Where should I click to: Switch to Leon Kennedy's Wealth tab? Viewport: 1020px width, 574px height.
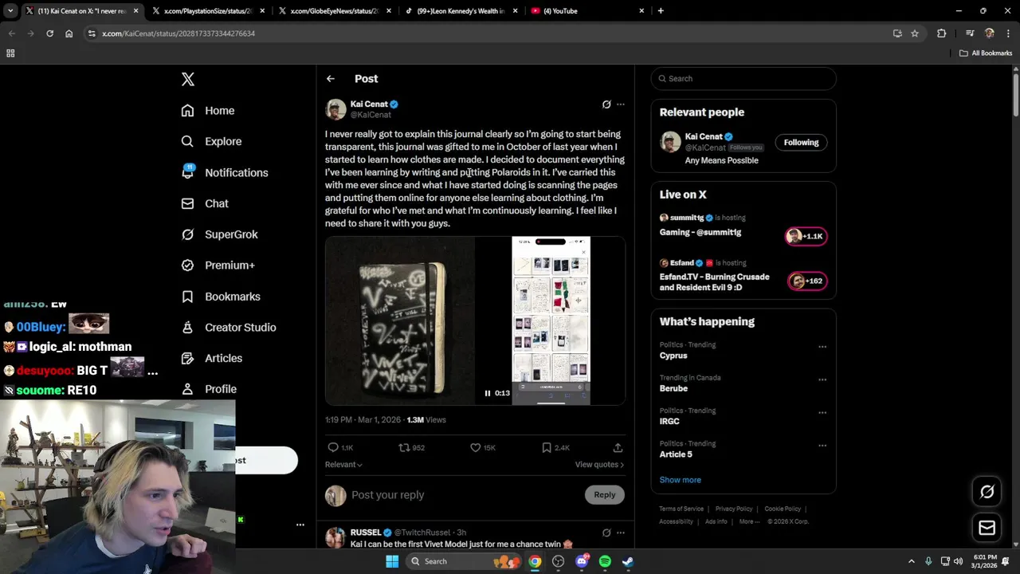click(461, 11)
